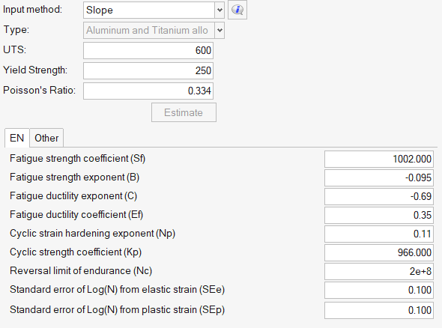
Task: Edit Reversal limit of endurance (Nc) value
Action: click(x=379, y=271)
